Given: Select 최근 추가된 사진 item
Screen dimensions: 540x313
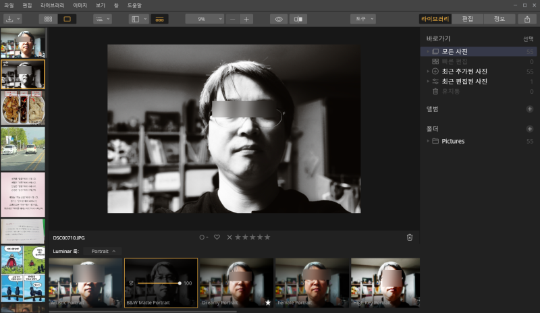Looking at the screenshot, I should point(479,72).
